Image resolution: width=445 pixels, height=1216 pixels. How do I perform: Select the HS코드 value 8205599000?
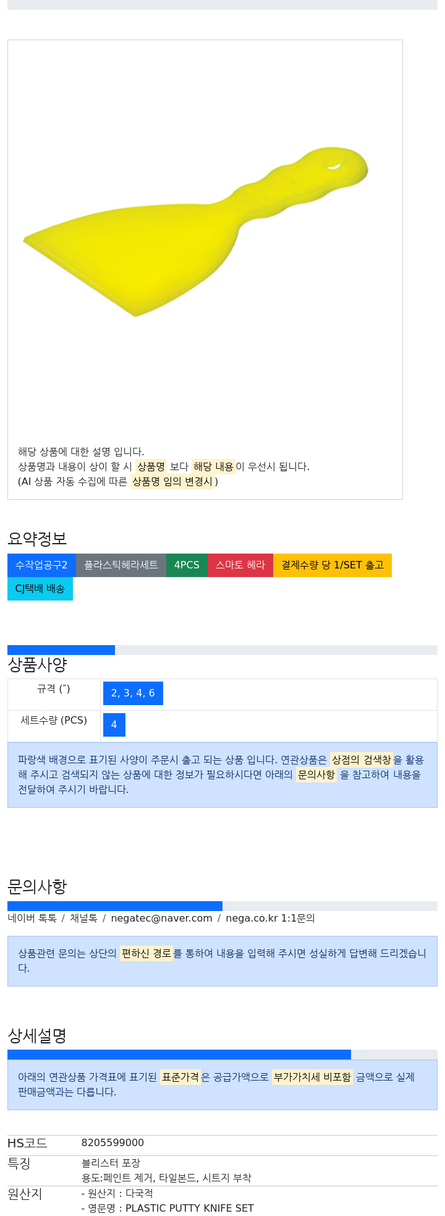coord(113,1143)
